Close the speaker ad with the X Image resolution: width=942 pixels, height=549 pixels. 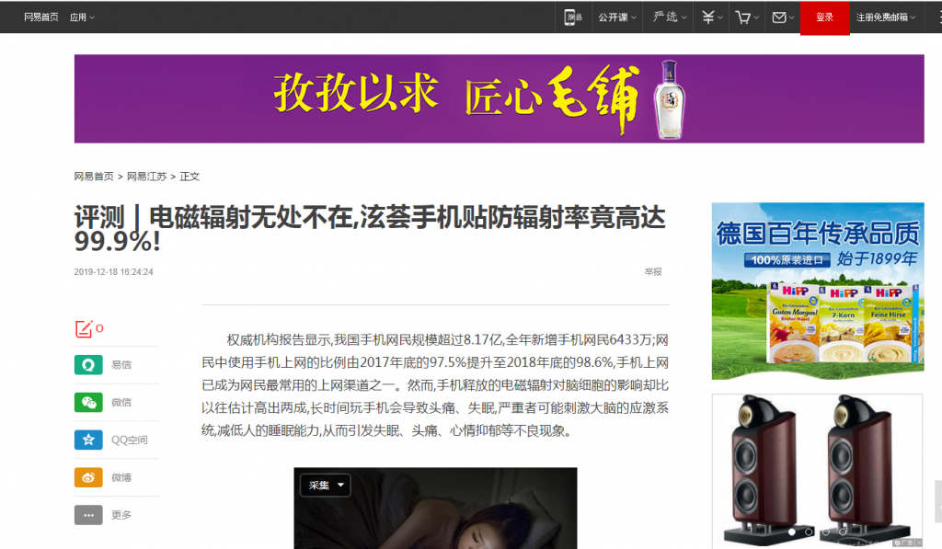(x=919, y=543)
